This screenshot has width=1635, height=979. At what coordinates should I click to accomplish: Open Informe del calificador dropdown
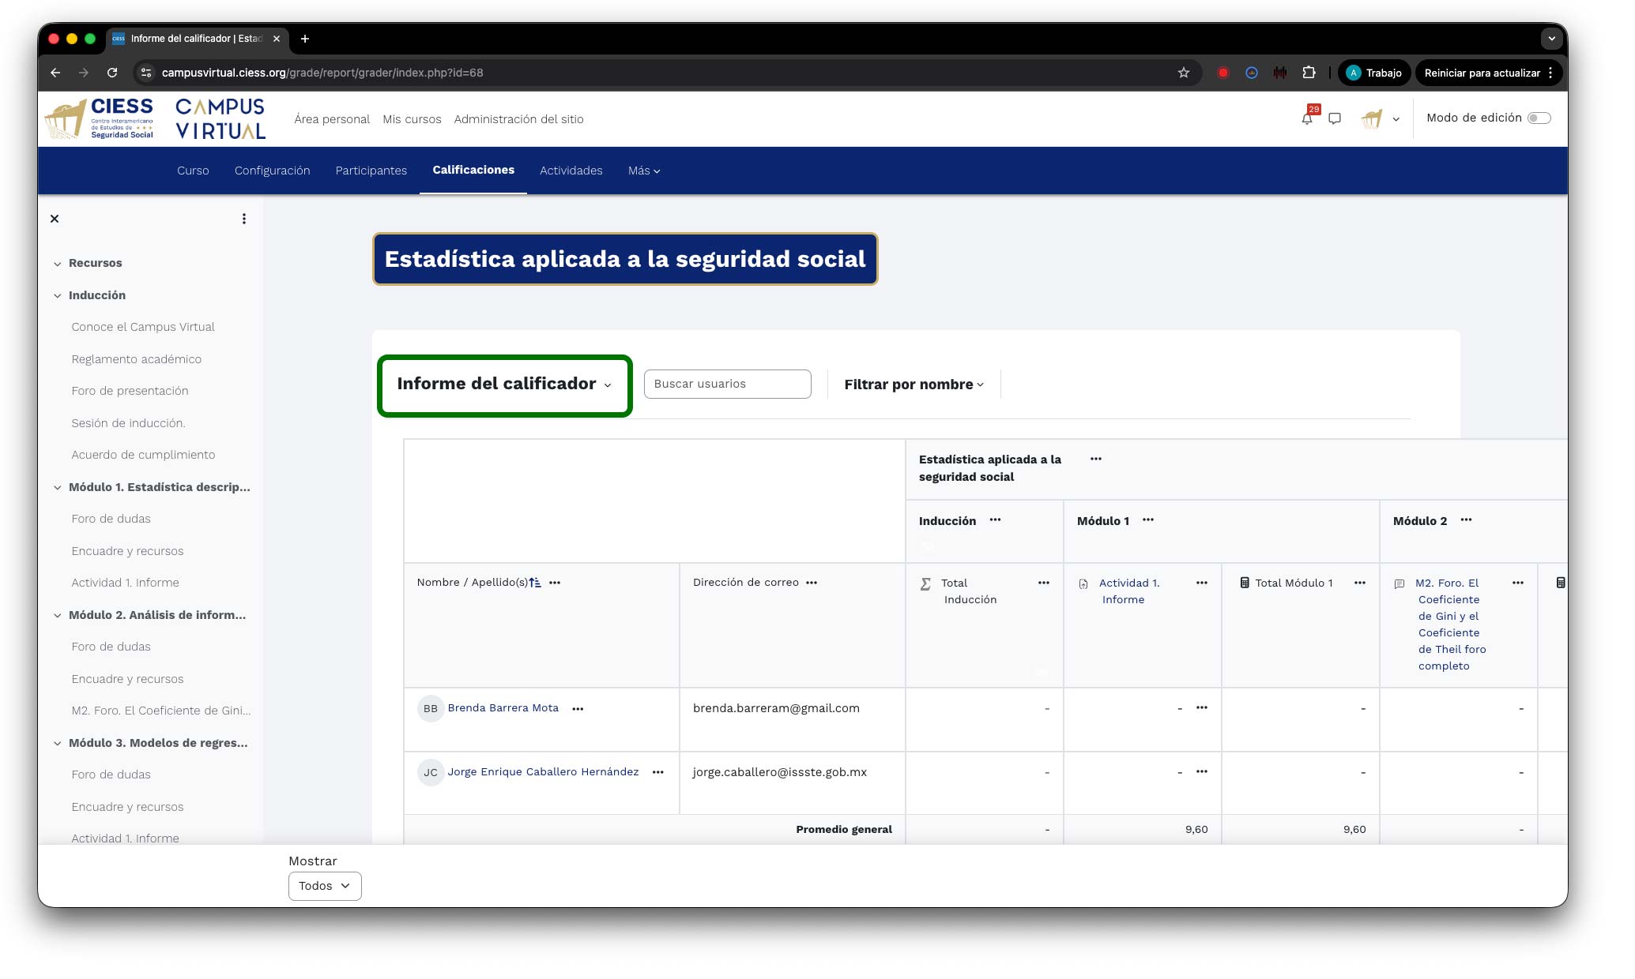pyautogui.click(x=504, y=384)
